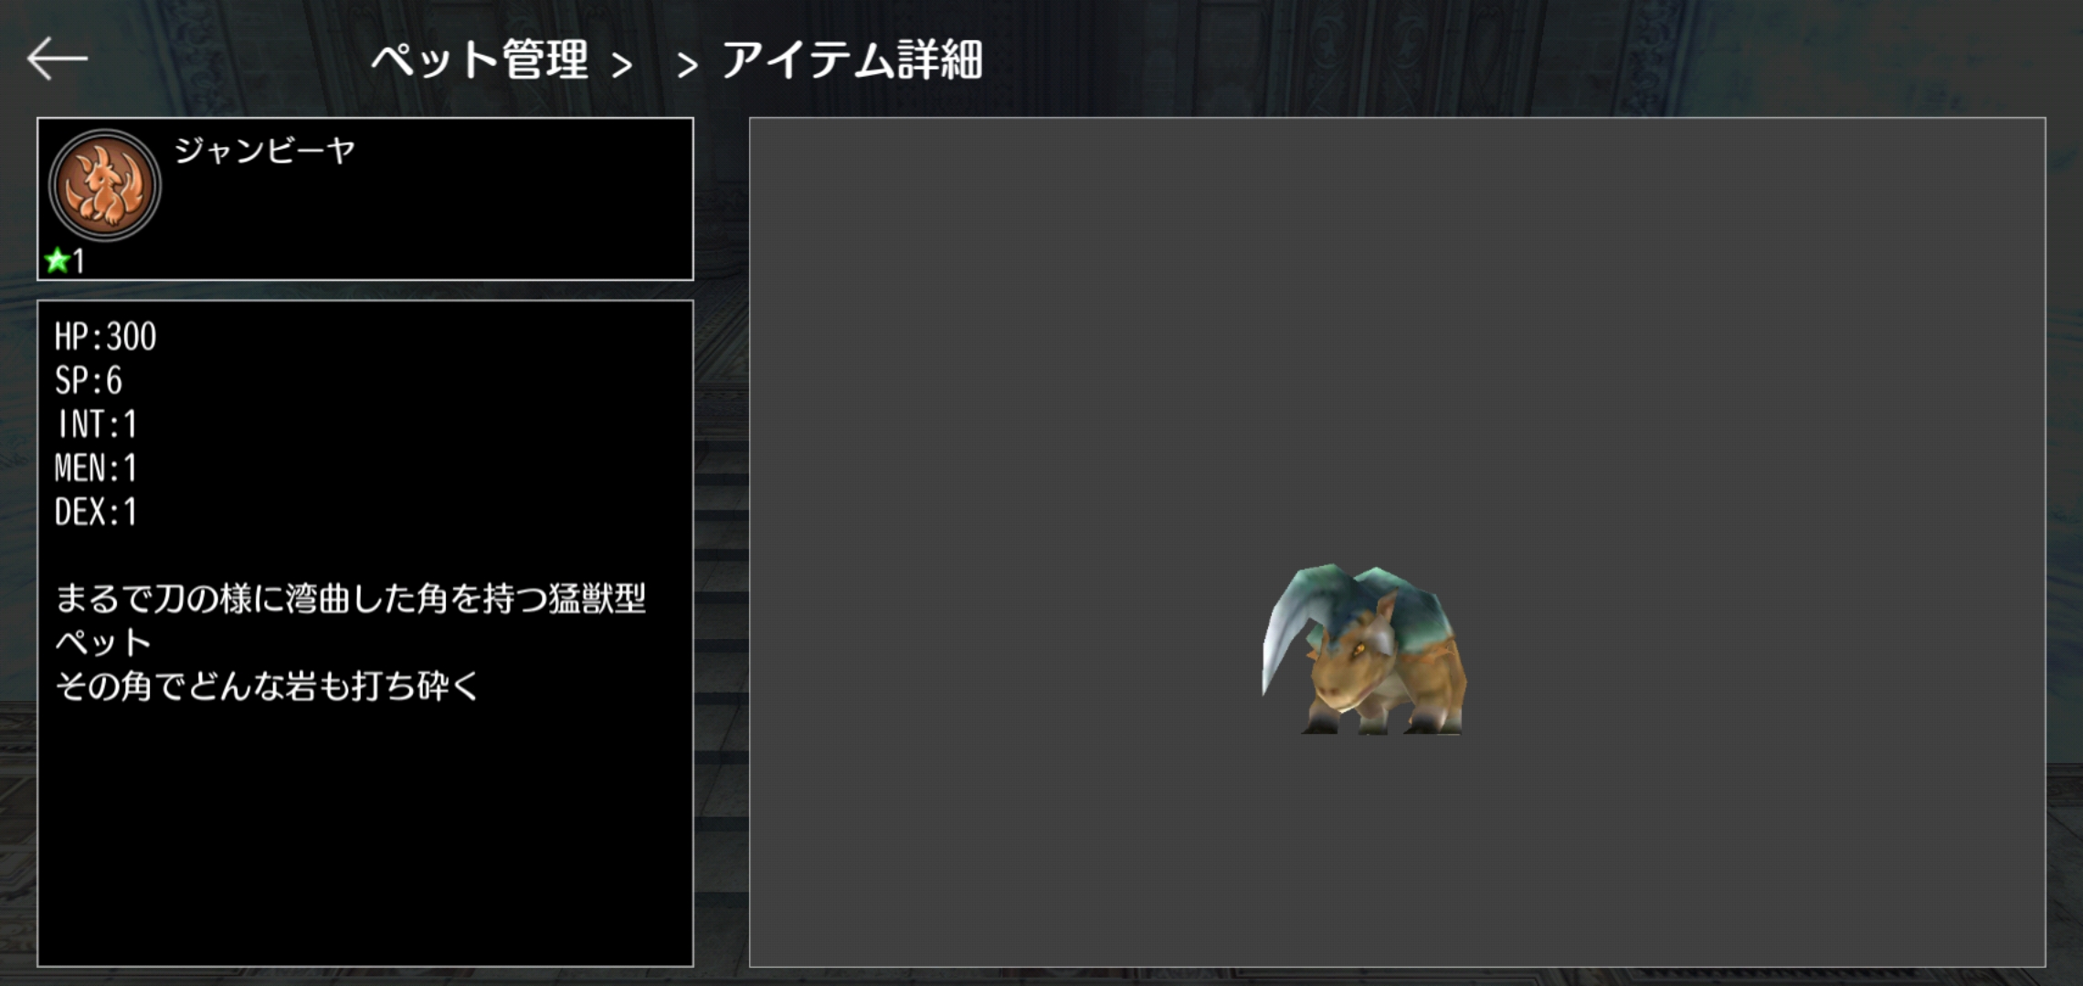This screenshot has height=986, width=2083.
Task: Tap the pet header name panel
Action: tap(365, 199)
